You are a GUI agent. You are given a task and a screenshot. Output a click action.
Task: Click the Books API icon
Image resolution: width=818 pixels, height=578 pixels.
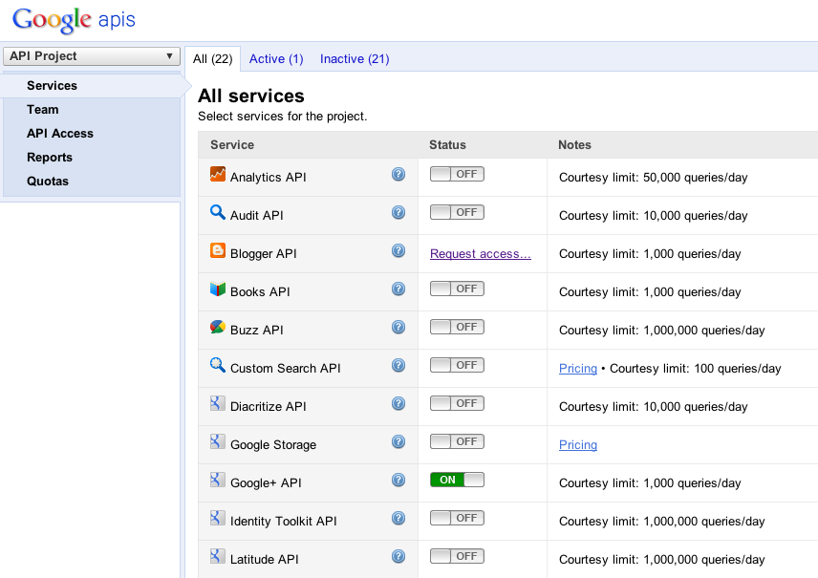(218, 289)
